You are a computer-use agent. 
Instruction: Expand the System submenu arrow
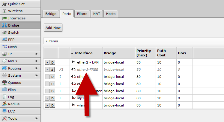[37, 75]
